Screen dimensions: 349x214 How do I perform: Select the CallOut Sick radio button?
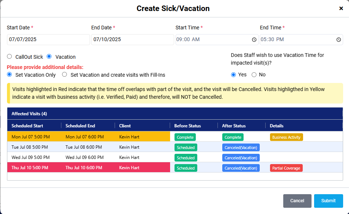click(10, 57)
